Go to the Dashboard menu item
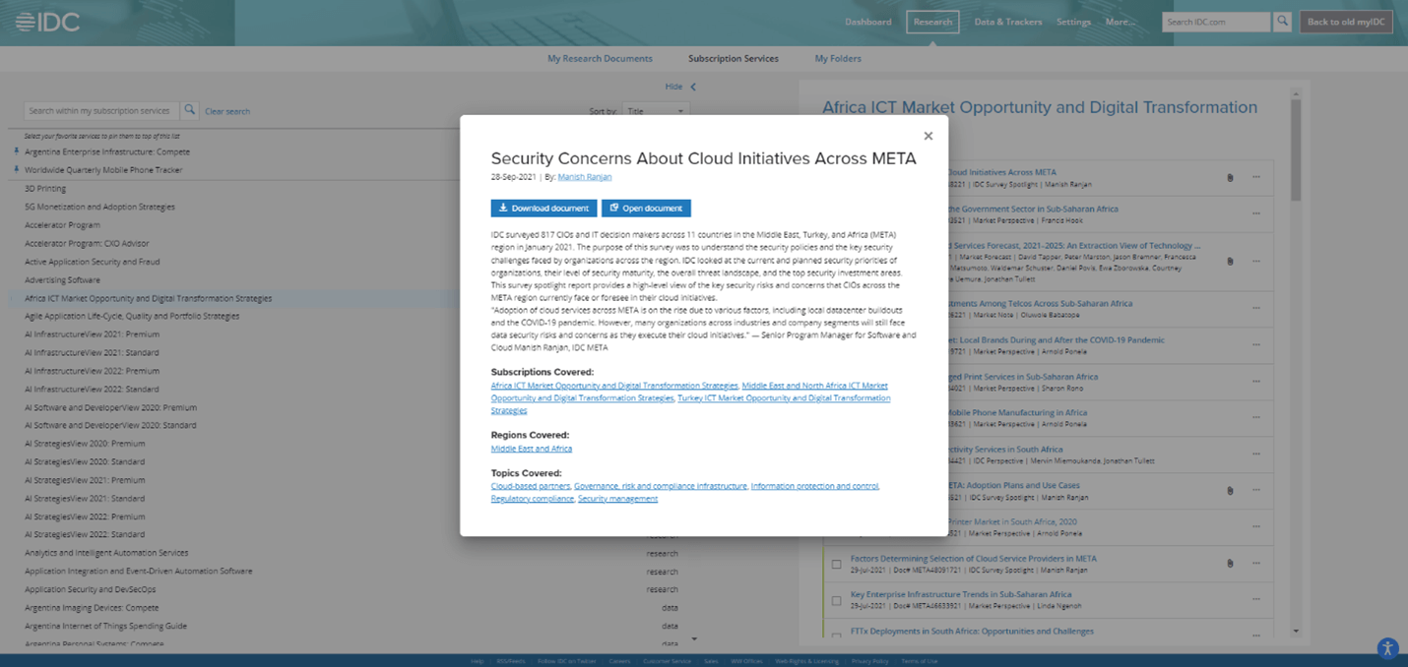The image size is (1408, 667). 867,22
